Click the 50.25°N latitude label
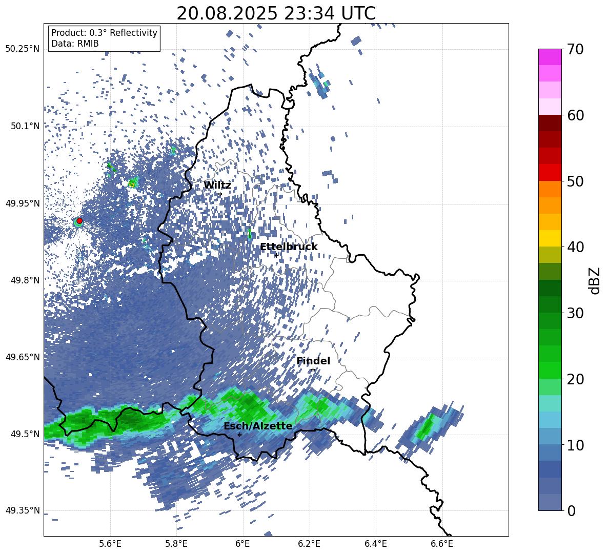 point(23,49)
